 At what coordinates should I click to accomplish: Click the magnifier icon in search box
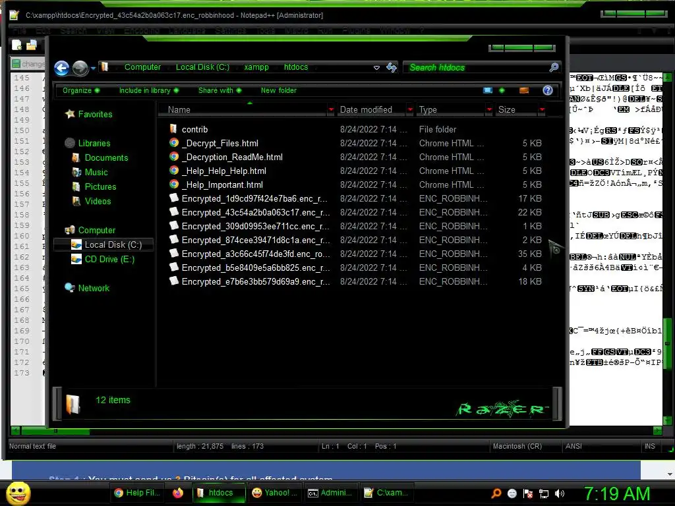554,67
